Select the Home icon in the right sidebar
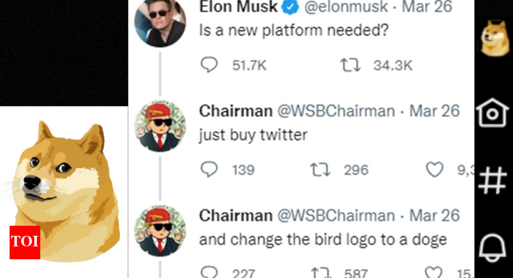Viewport: 513px width, 278px height. [493, 112]
